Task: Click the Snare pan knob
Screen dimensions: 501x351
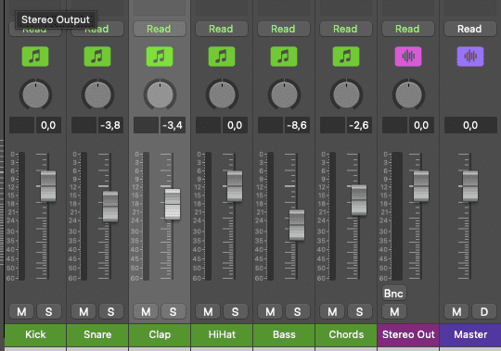Action: click(97, 94)
